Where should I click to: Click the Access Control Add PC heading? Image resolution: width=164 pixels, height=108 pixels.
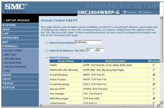click(x=59, y=20)
